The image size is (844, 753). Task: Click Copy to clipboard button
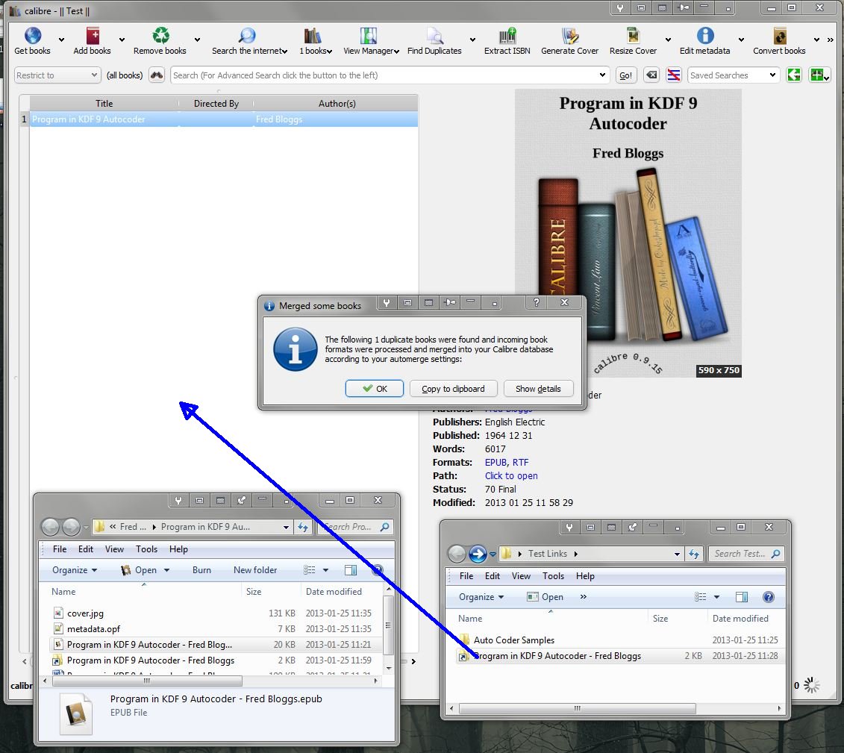(453, 389)
